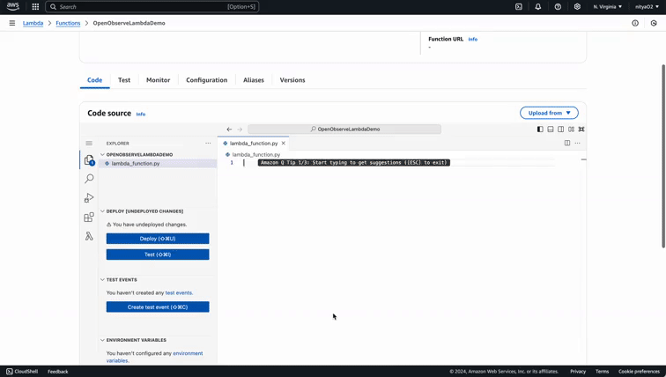
Task: Switch to the Test tab
Action: [x=124, y=80]
